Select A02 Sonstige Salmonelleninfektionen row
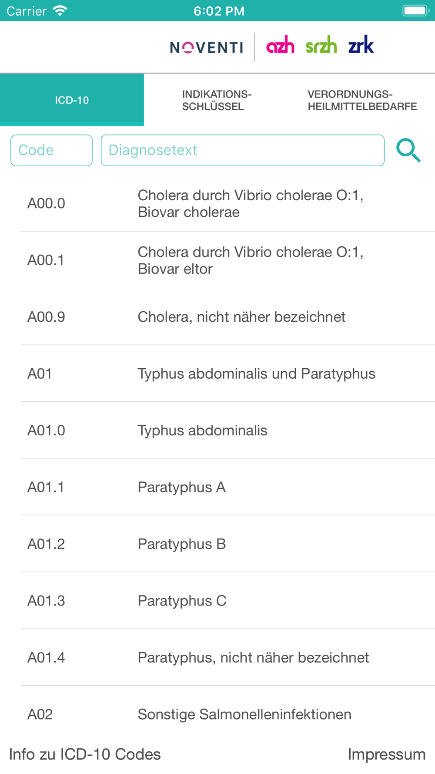 (x=228, y=714)
